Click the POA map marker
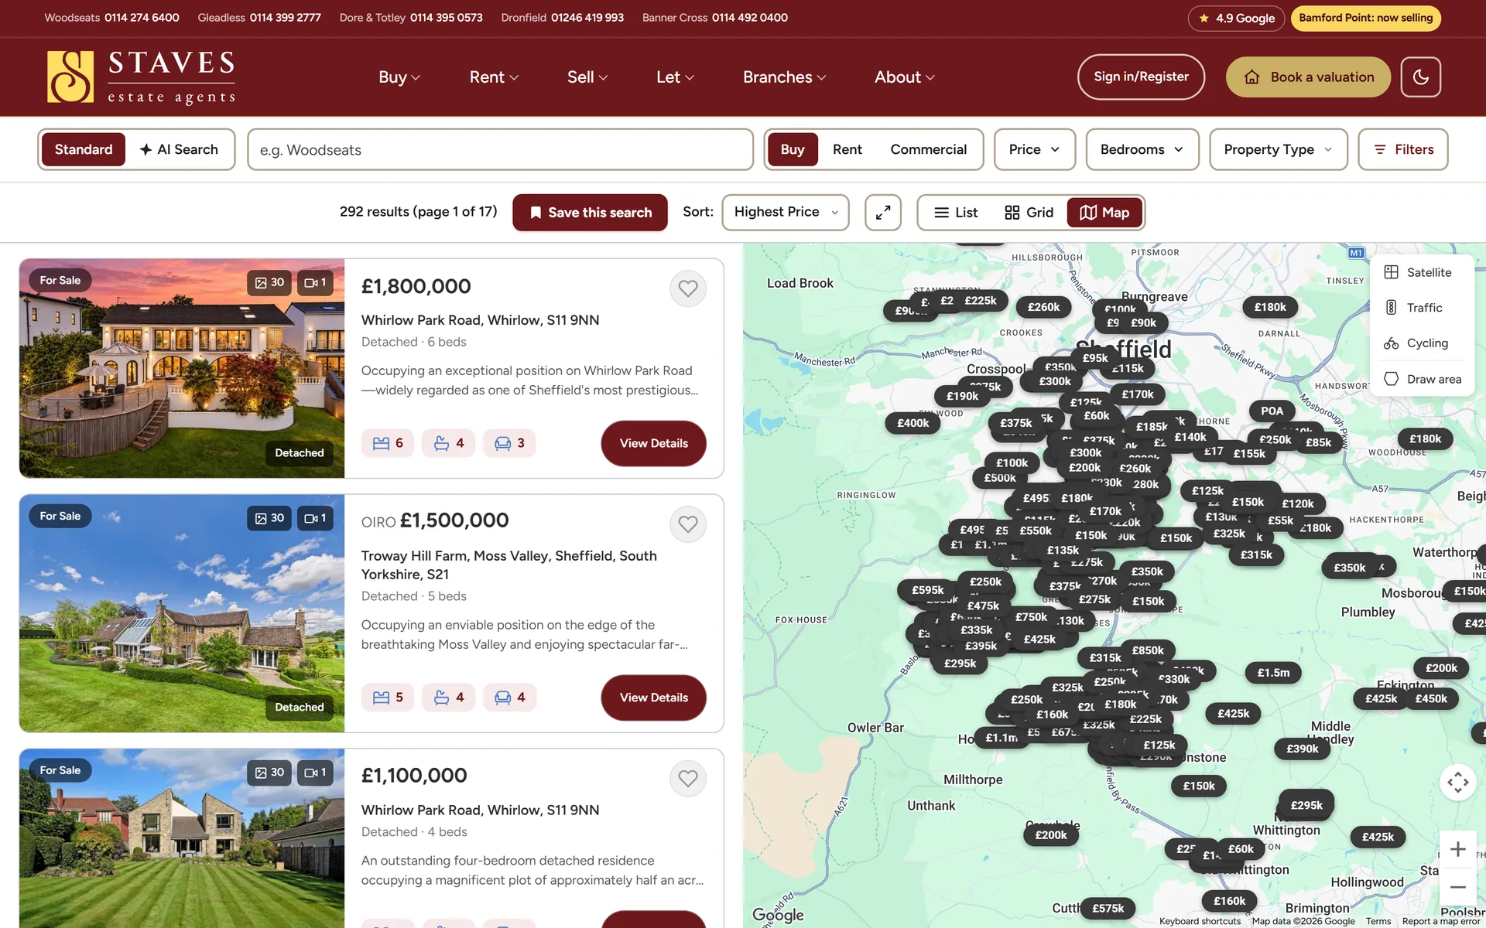 click(1272, 411)
